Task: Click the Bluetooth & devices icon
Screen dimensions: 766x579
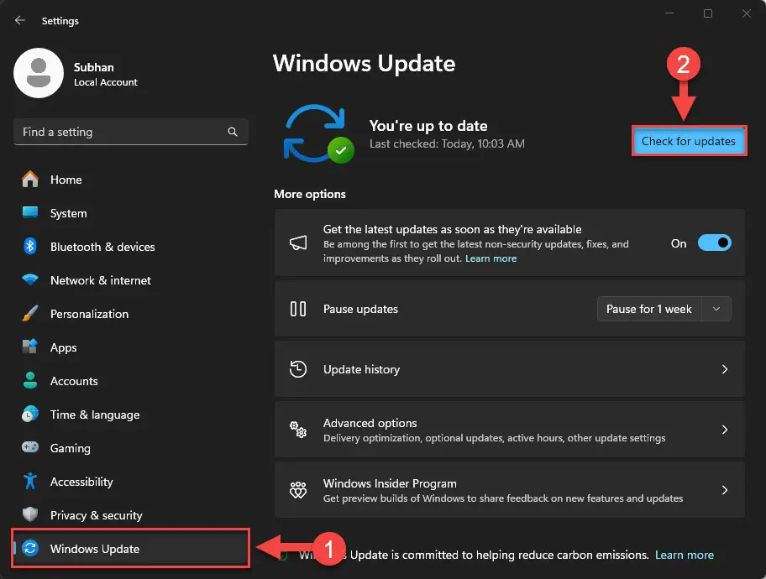Action: [29, 246]
